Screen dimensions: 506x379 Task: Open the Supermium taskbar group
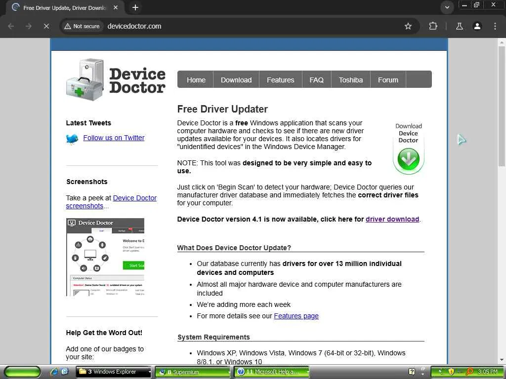(x=192, y=372)
